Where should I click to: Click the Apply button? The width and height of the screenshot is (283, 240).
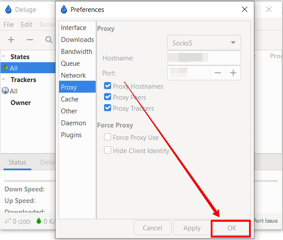coord(192,228)
